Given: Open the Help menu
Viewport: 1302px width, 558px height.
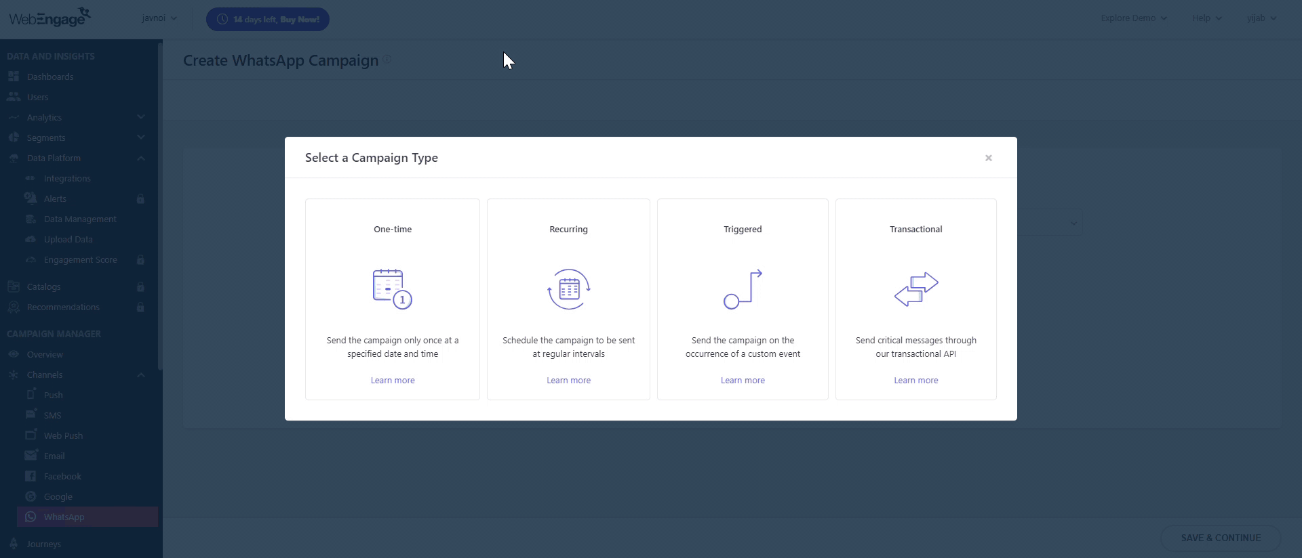Looking at the screenshot, I should click(x=1206, y=18).
